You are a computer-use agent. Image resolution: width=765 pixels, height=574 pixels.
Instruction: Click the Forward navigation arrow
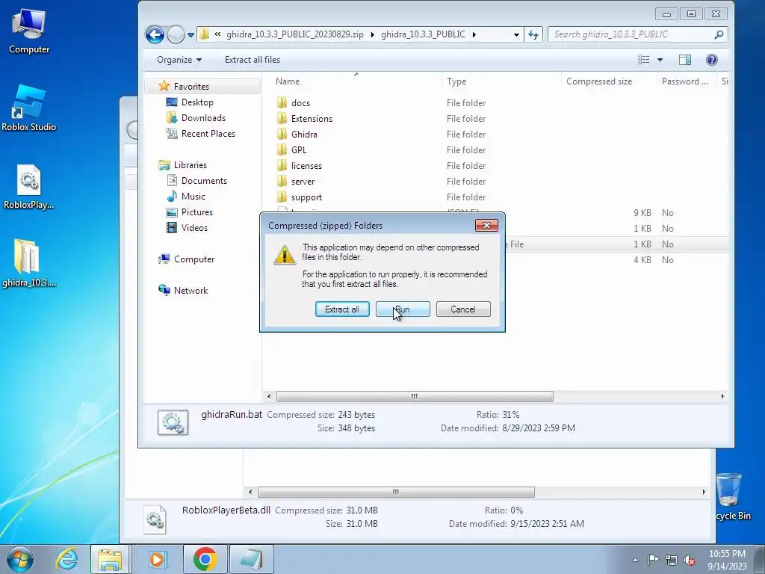[x=176, y=34]
